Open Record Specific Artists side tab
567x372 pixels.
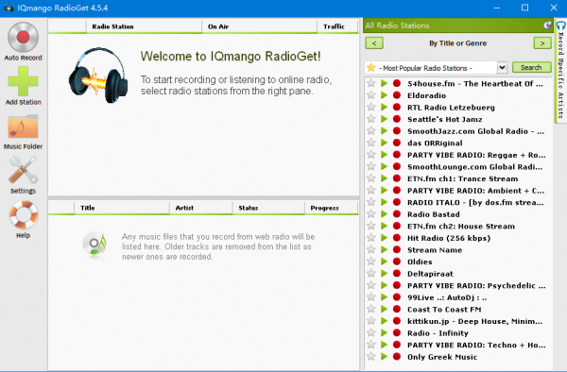click(560, 72)
